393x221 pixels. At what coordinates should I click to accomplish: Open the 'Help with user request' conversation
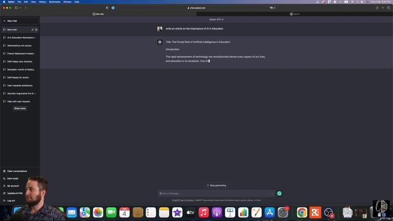[x=20, y=101]
